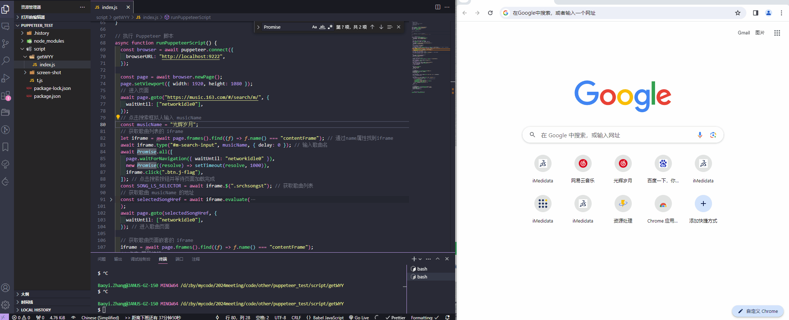The width and height of the screenshot is (789, 320).
Task: Open VS Code notifications bell
Action: coord(447,317)
